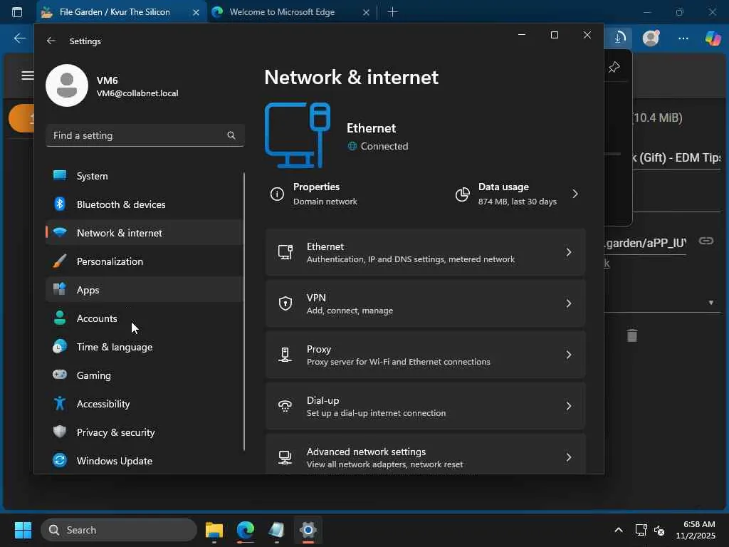Click the Settings sidebar scrollbar
The width and height of the screenshot is (729, 547).
tap(244, 311)
